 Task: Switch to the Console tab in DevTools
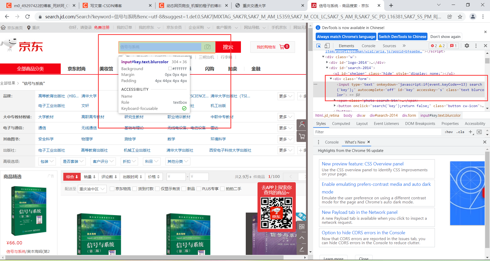[x=368, y=46]
